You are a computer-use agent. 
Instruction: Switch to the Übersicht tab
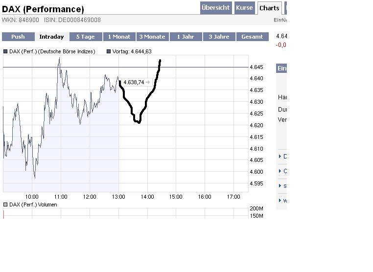(215, 8)
